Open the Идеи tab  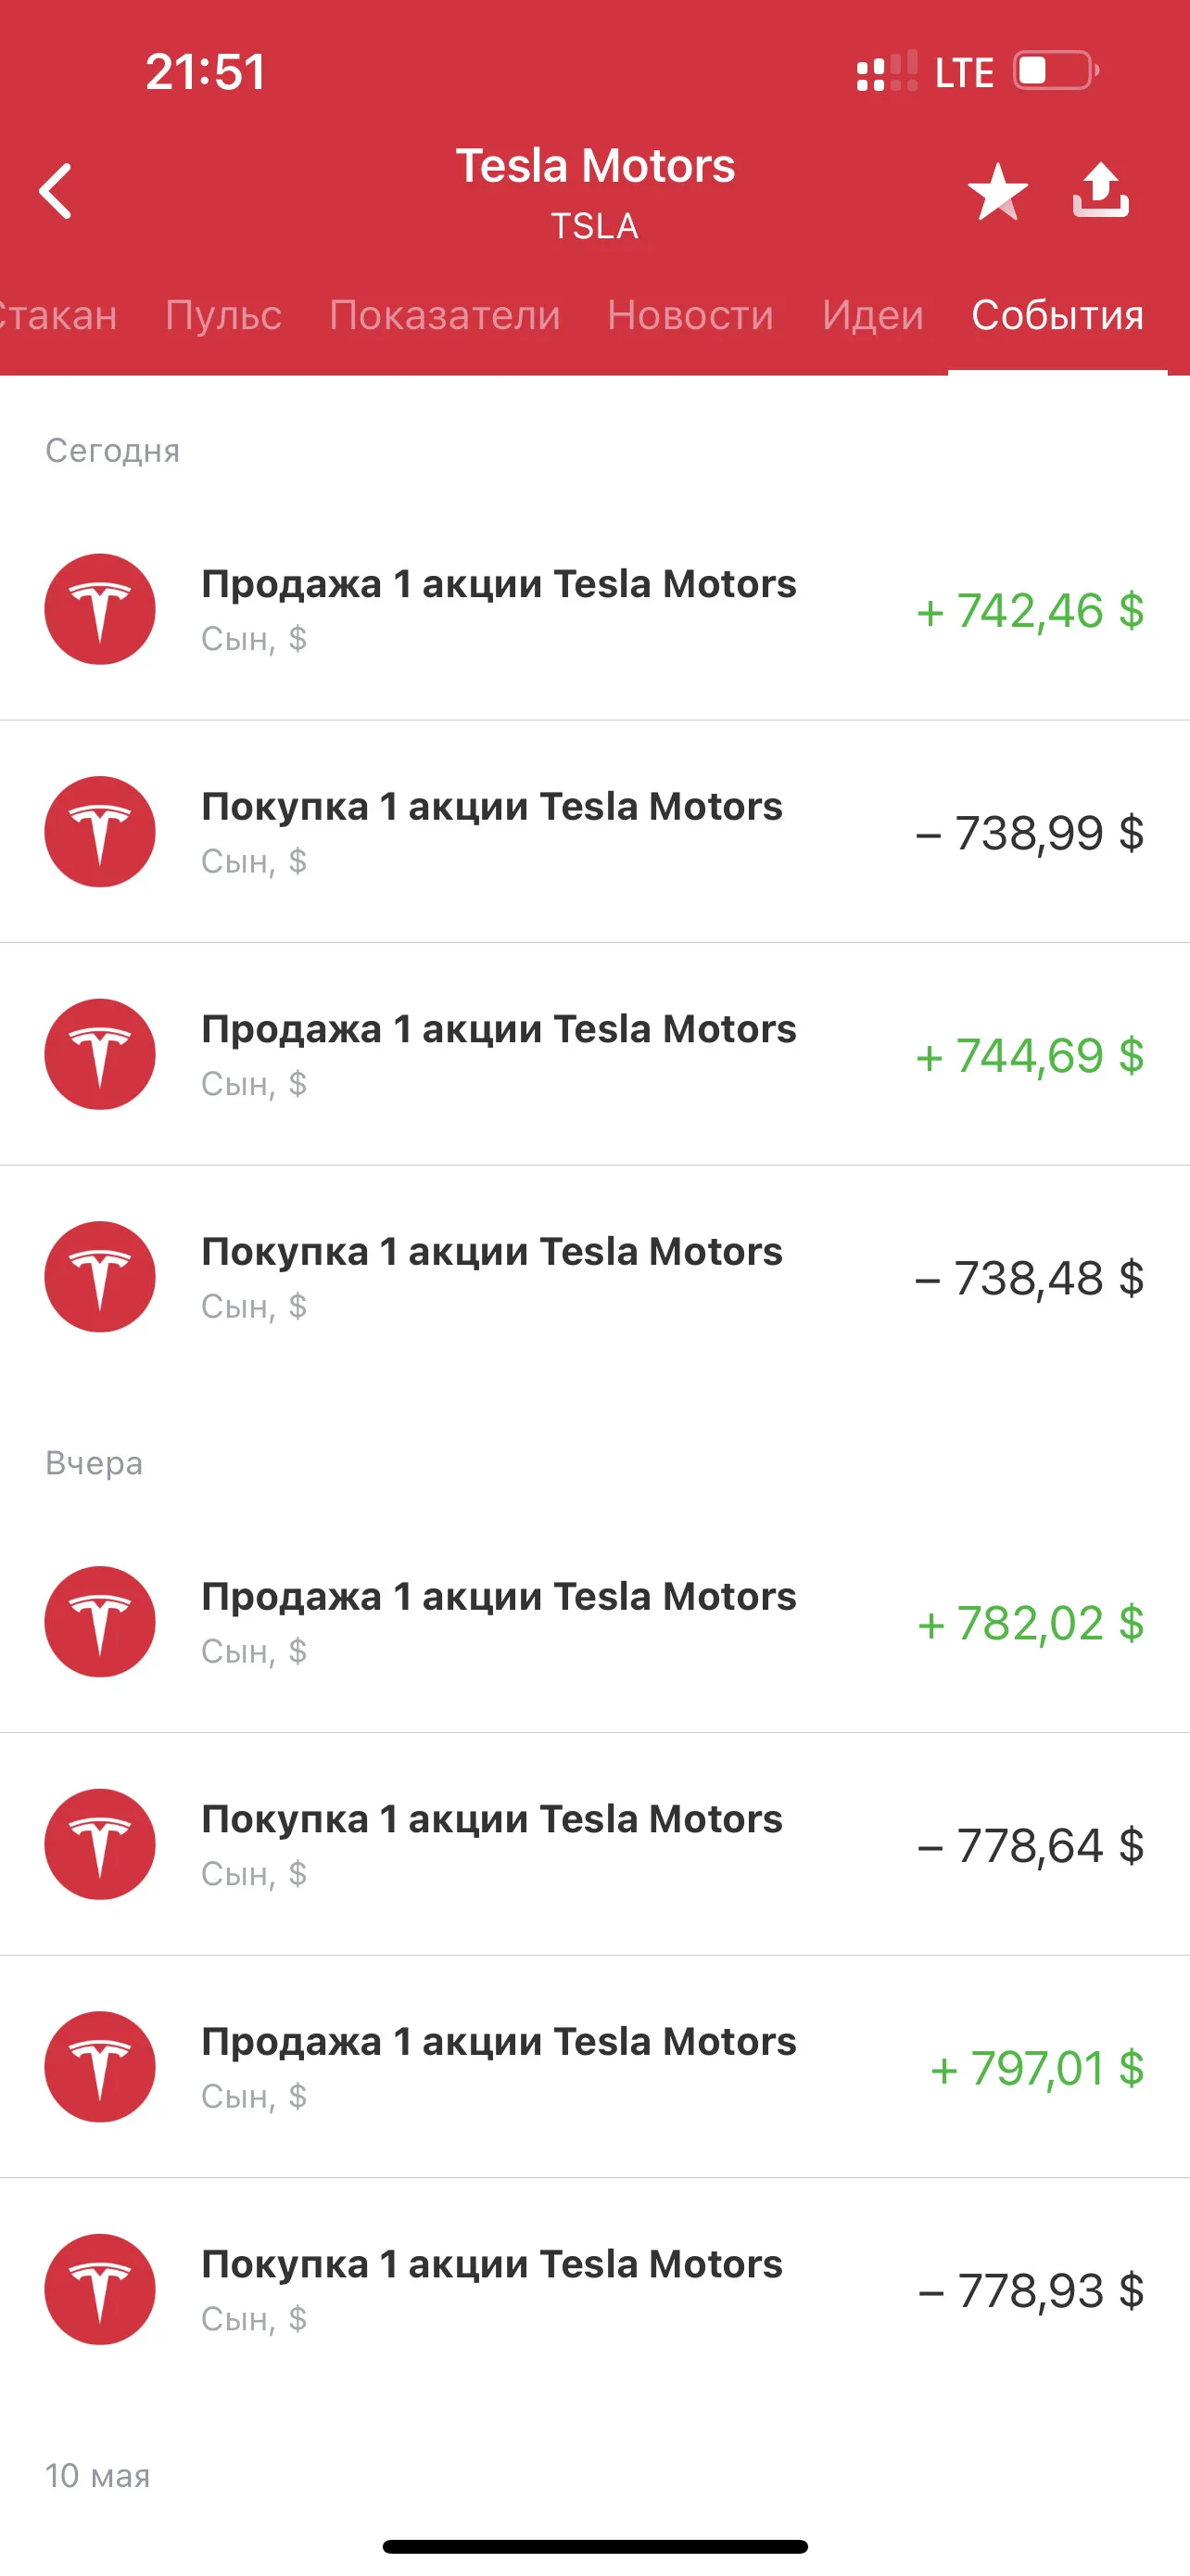872,315
